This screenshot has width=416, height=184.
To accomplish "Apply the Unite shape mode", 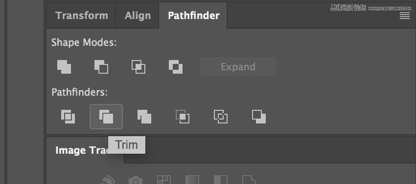I will [x=64, y=67].
